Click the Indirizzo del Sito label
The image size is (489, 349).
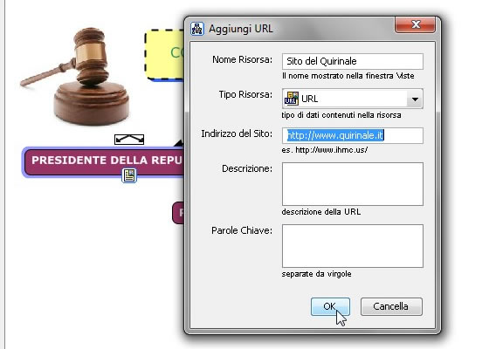click(x=237, y=133)
